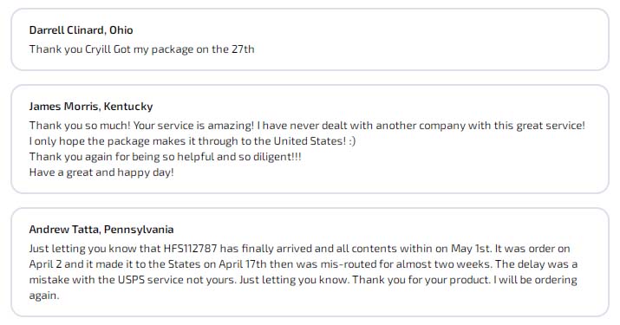The height and width of the screenshot is (325, 620).
Task: Click the 'Thank you again for being so helpful' line
Action: pos(166,157)
